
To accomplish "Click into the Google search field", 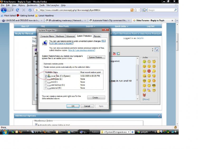I will point(161,10).
